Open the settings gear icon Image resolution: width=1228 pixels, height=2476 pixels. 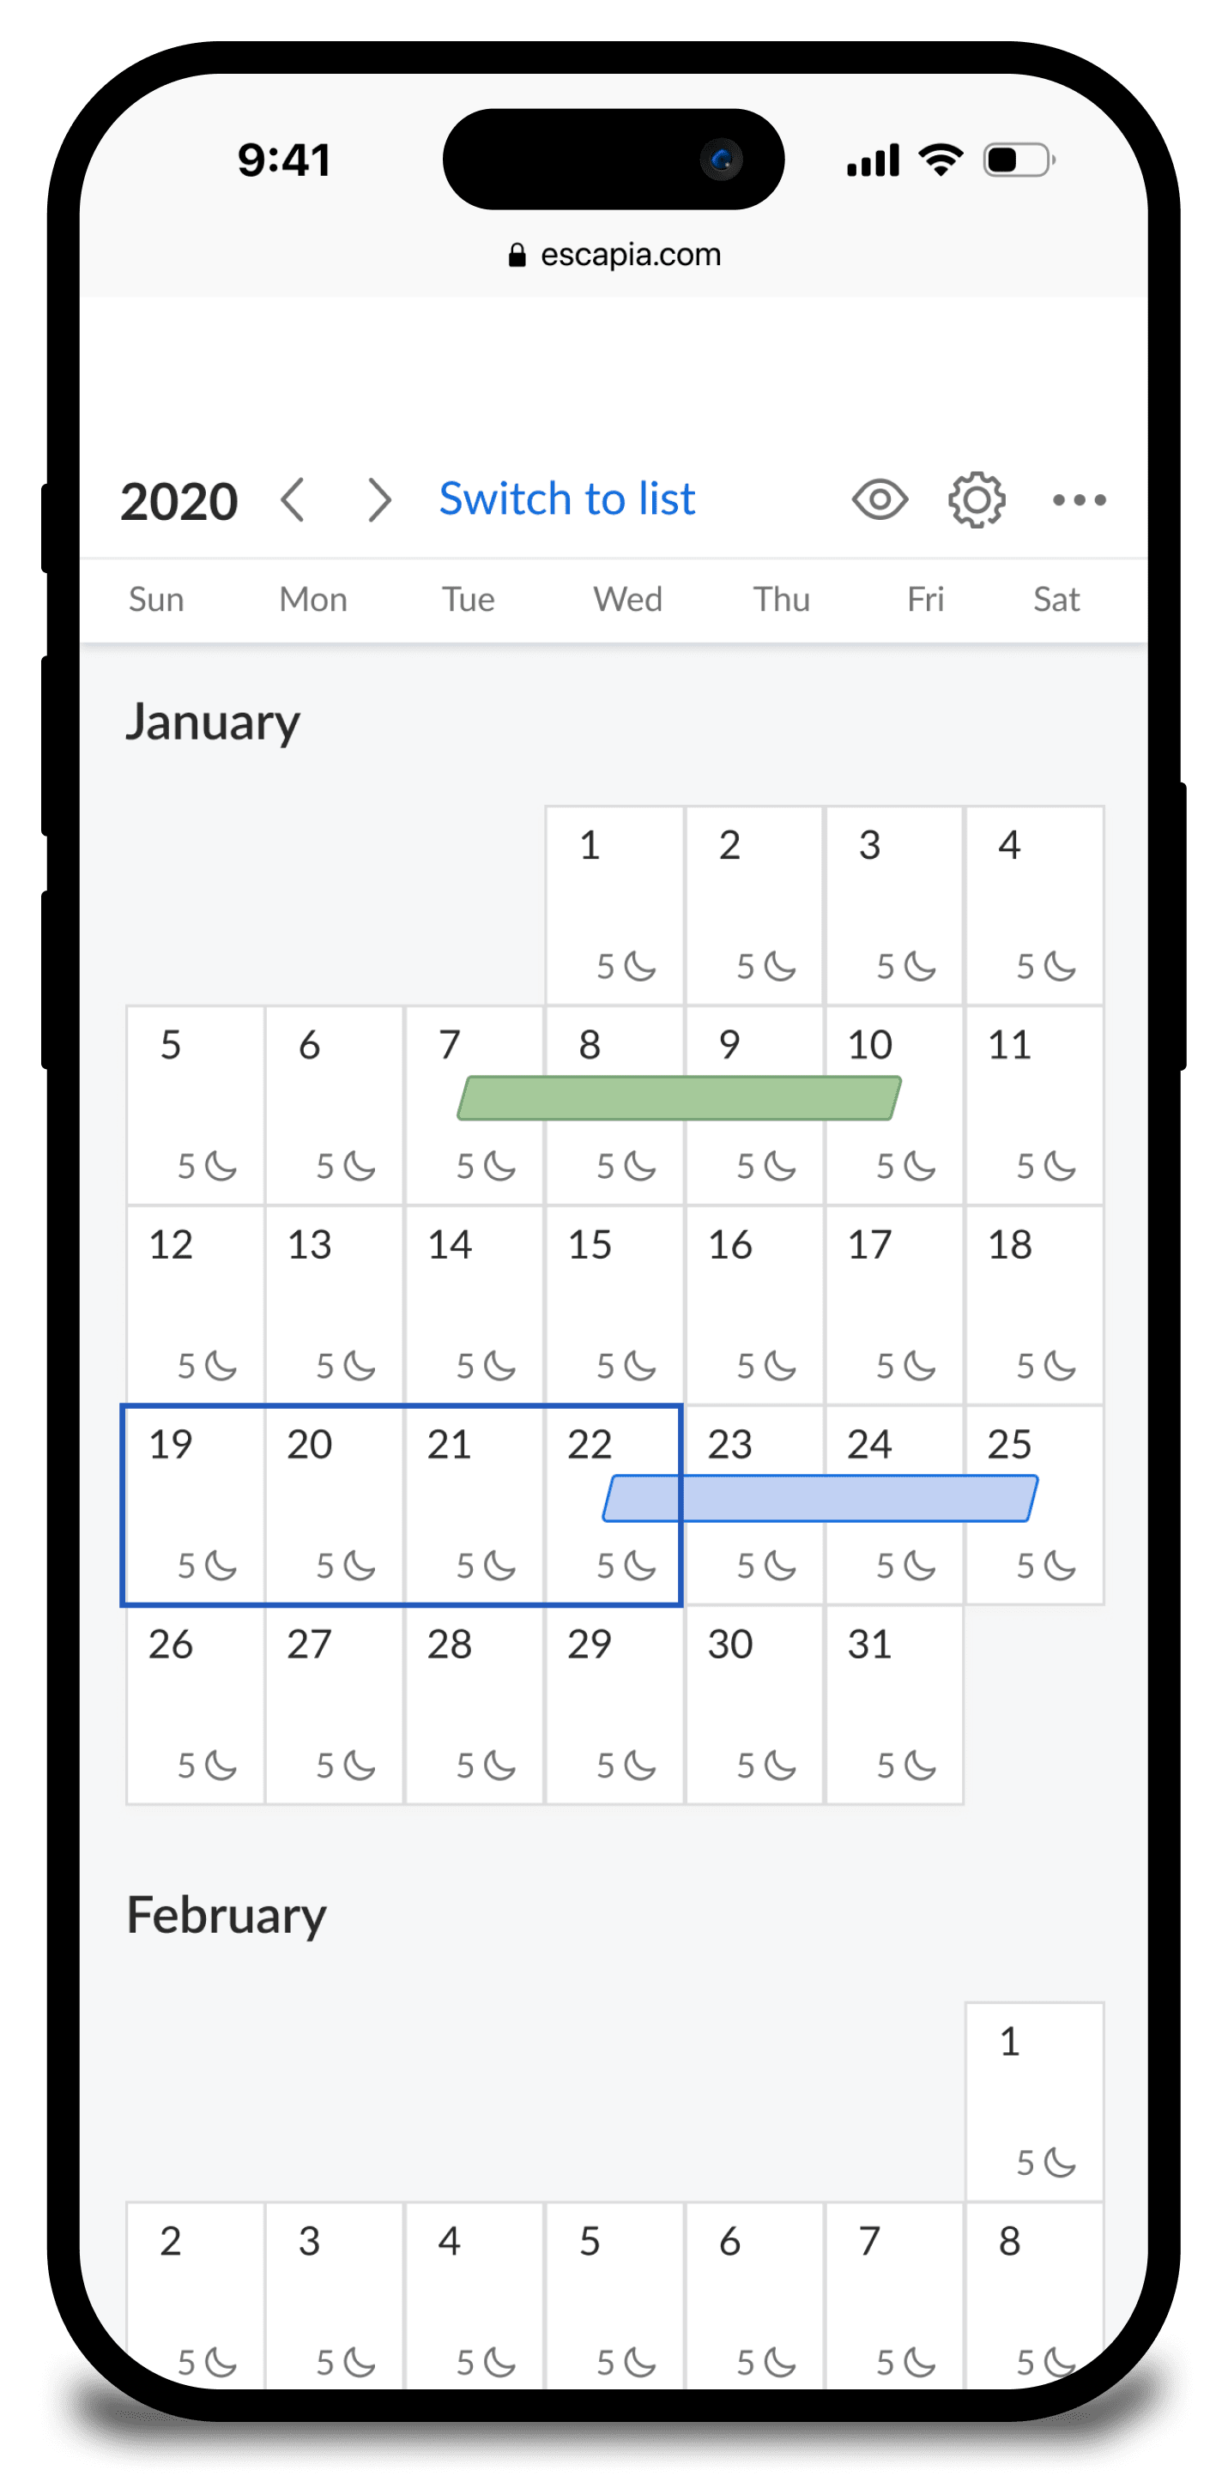pos(976,500)
